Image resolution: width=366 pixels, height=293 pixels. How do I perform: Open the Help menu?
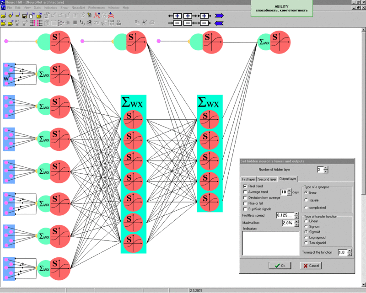pyautogui.click(x=126, y=8)
